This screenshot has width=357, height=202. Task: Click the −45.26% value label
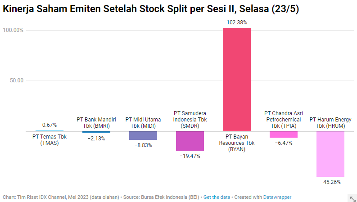(x=330, y=182)
